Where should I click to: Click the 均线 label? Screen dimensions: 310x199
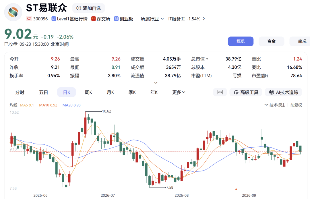click(x=13, y=105)
